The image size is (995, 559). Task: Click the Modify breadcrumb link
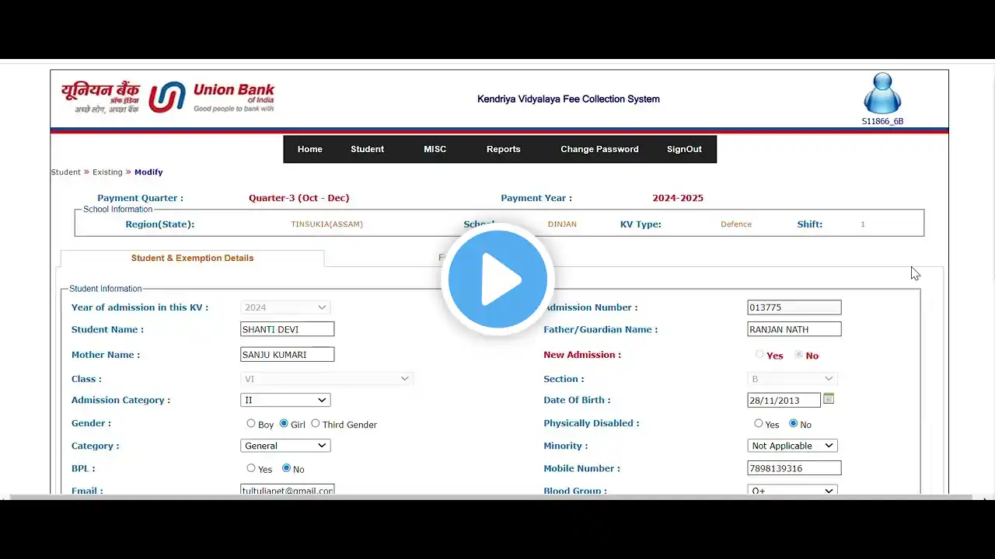(x=148, y=172)
